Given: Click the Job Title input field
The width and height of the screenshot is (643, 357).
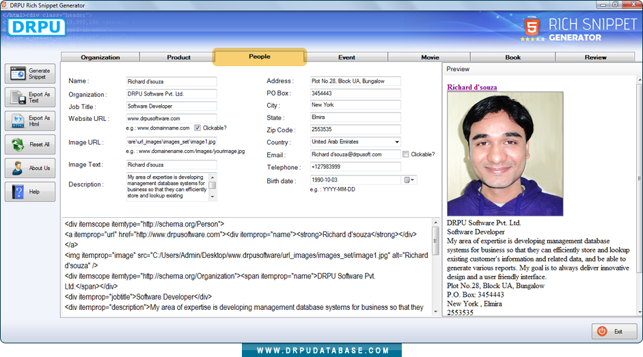Looking at the screenshot, I should point(172,106).
